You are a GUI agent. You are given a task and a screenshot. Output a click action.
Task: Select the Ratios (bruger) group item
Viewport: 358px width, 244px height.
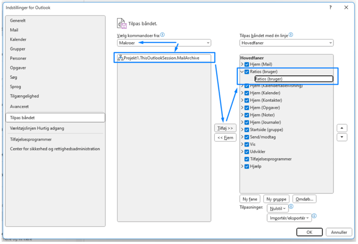pyautogui.click(x=293, y=79)
